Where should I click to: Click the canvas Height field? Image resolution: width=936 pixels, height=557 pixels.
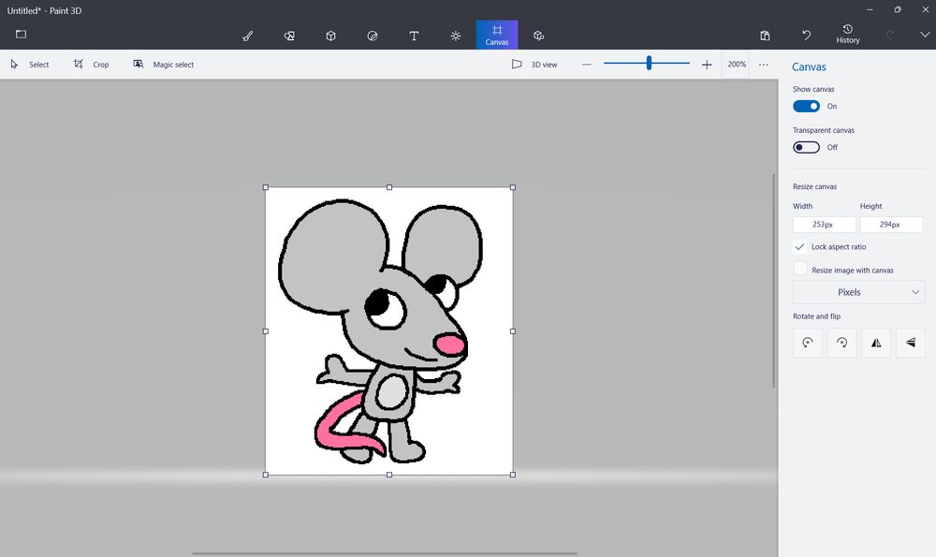point(891,225)
